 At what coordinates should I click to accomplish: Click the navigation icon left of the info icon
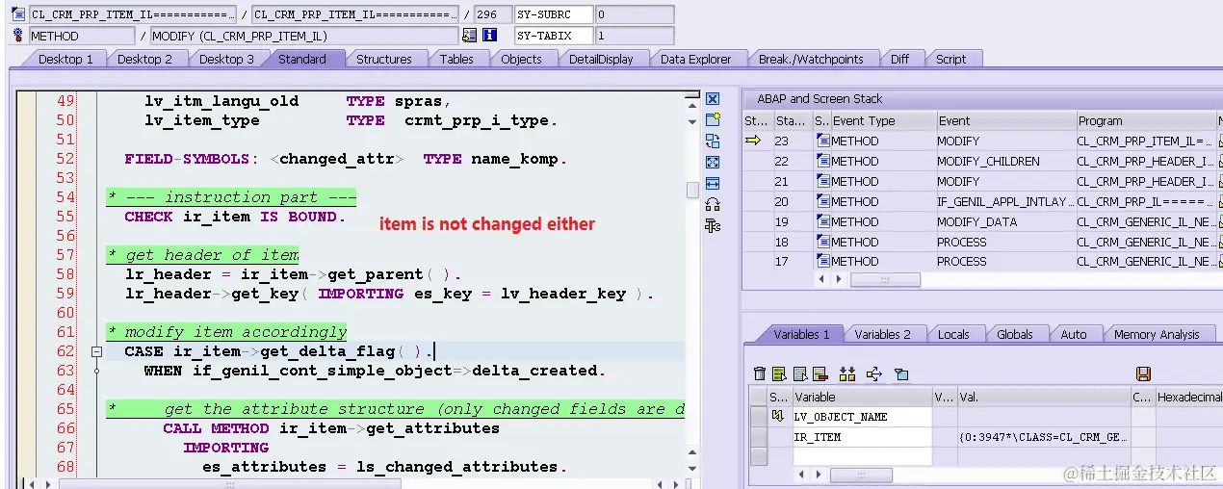point(470,36)
